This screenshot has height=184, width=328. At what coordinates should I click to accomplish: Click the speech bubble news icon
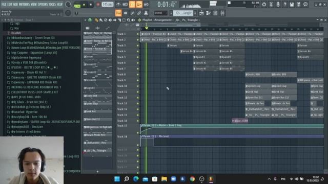click(305, 4)
